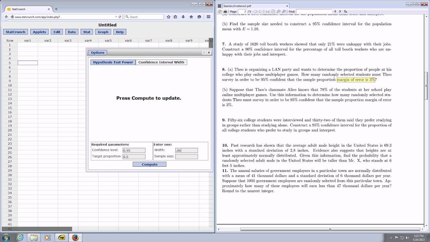Switch to the Hypothesis Test Power tab
Screen dimensions: 430x242
click(x=113, y=62)
